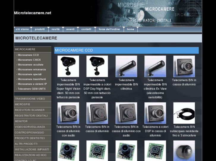Select MONITOR sidebar category

33,121
